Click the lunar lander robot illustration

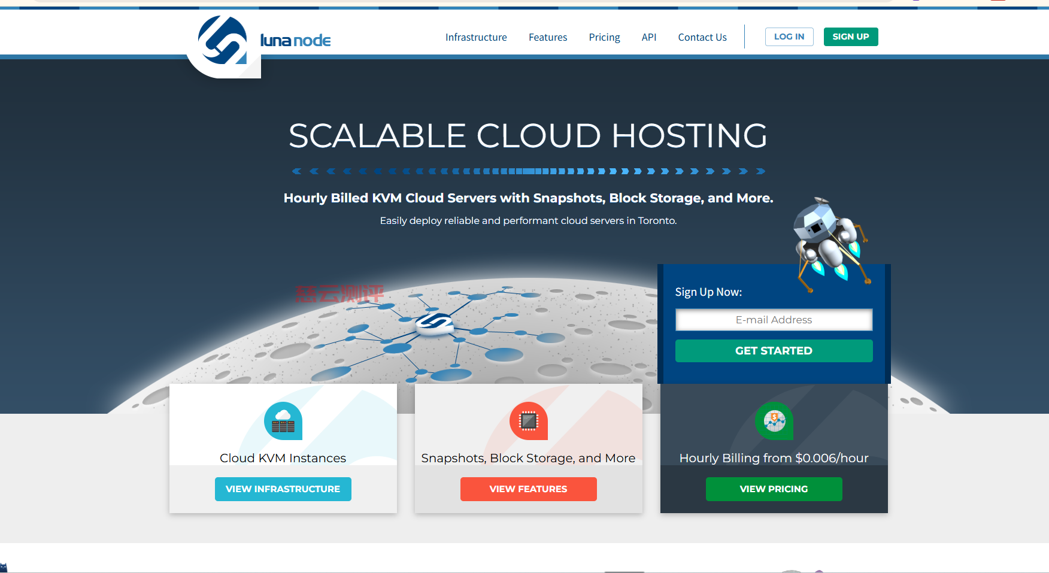(829, 241)
